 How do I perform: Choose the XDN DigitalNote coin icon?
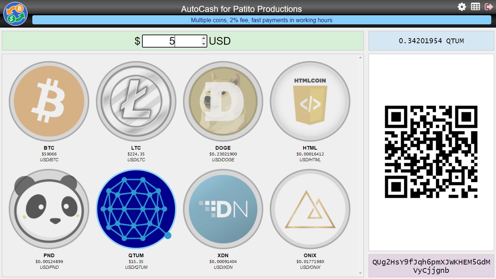pos(223,209)
